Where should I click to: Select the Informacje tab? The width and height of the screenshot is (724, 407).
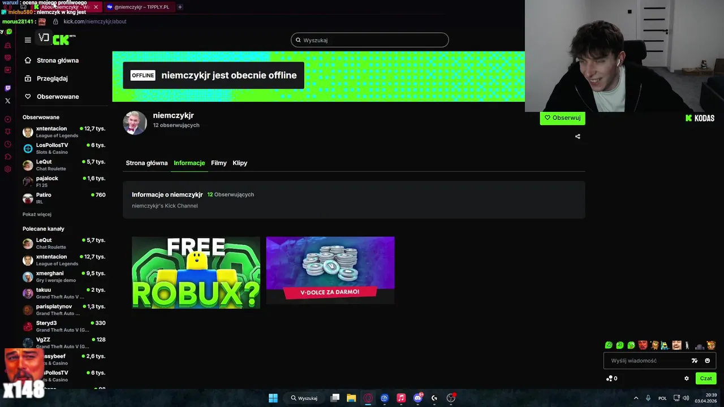(x=189, y=163)
